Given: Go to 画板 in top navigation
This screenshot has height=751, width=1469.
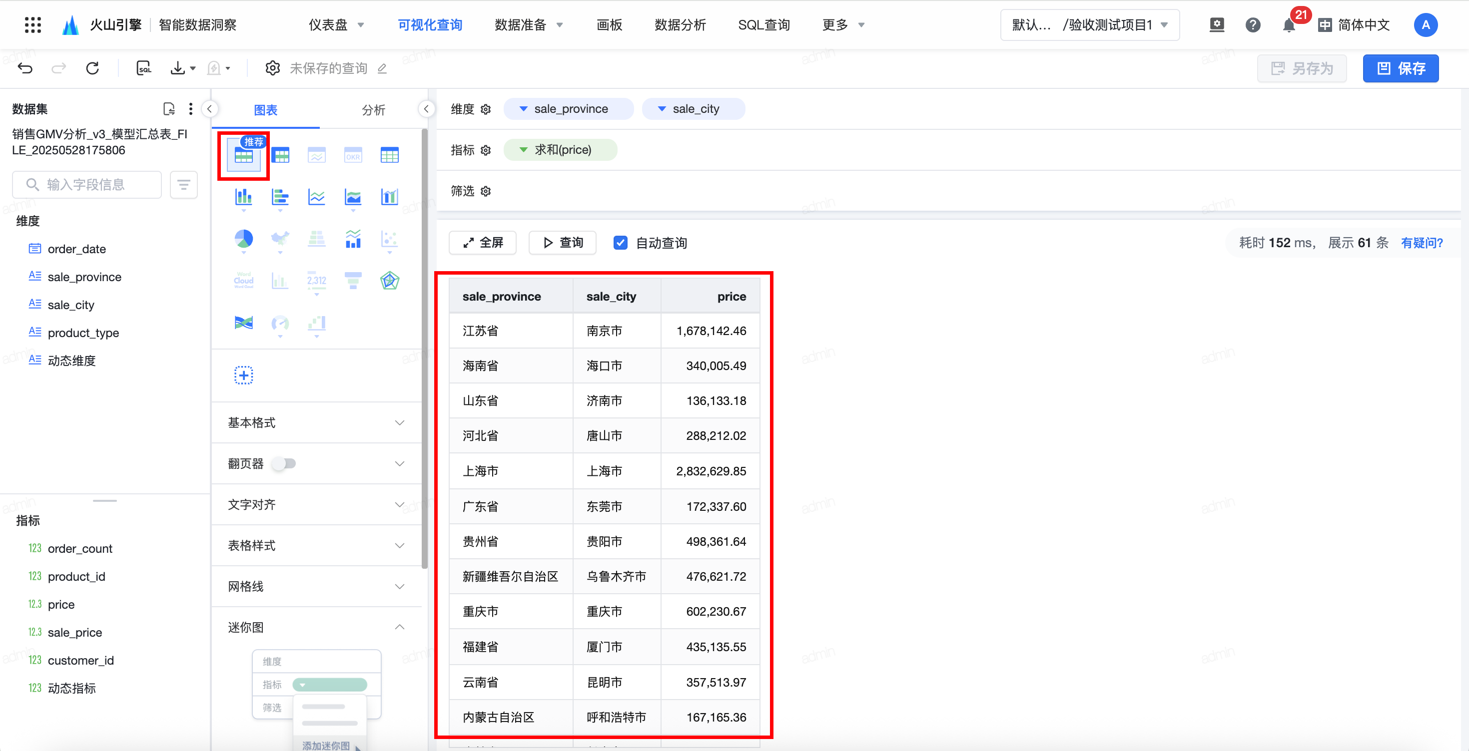Looking at the screenshot, I should 609,25.
